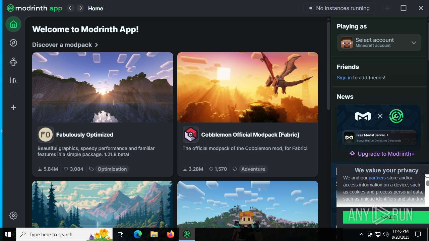Click Cobblemon Official Modpack [Fabric] title
The image size is (429, 241).
coord(250,135)
